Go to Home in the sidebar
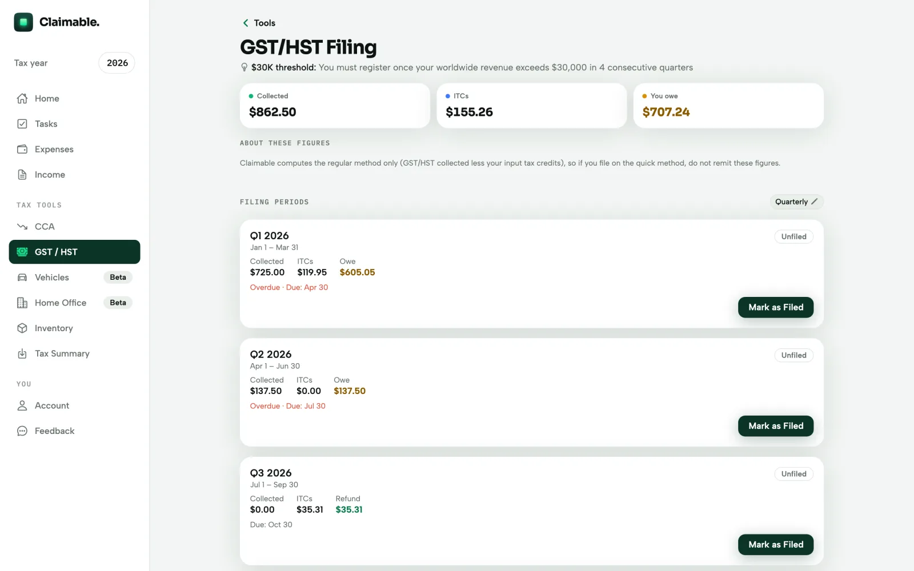This screenshot has width=914, height=571. tap(75, 98)
